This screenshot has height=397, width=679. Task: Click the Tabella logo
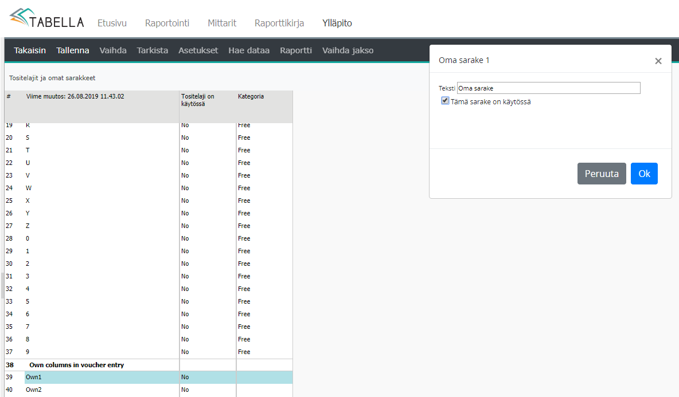pos(46,18)
